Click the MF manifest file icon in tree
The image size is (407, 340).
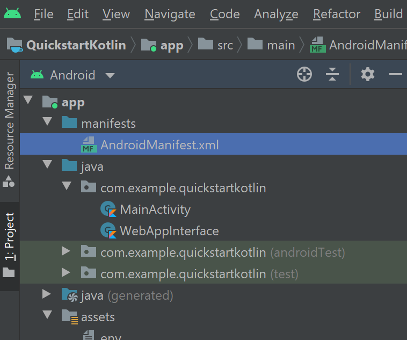[89, 144]
